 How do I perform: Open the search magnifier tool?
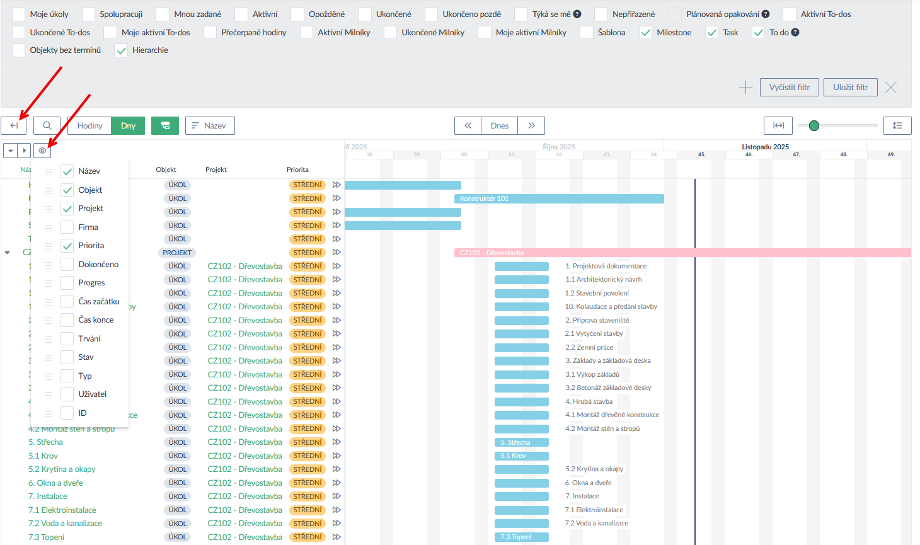pyautogui.click(x=47, y=125)
